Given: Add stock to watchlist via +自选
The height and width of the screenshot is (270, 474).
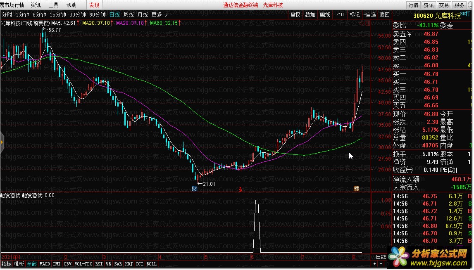Looking at the screenshot, I should pyautogui.click(x=370, y=14).
